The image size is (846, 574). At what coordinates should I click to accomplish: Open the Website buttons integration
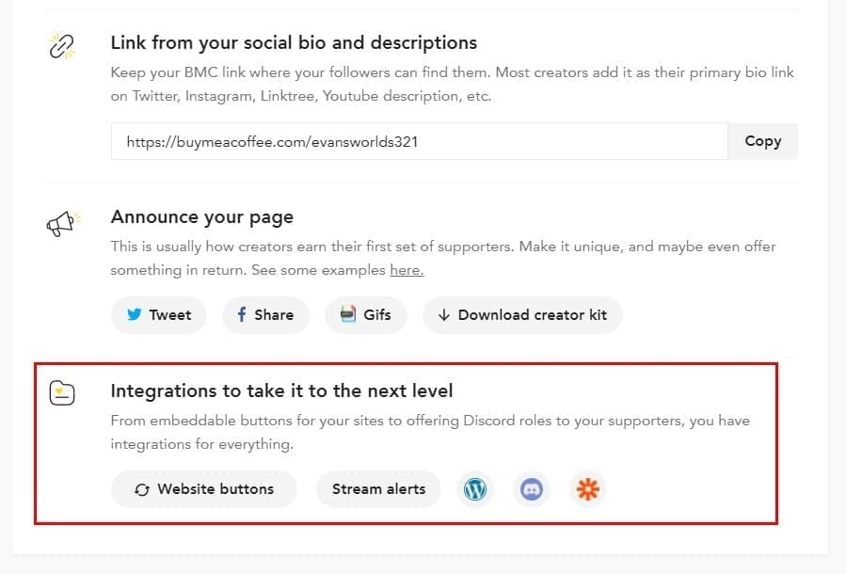[x=204, y=489]
